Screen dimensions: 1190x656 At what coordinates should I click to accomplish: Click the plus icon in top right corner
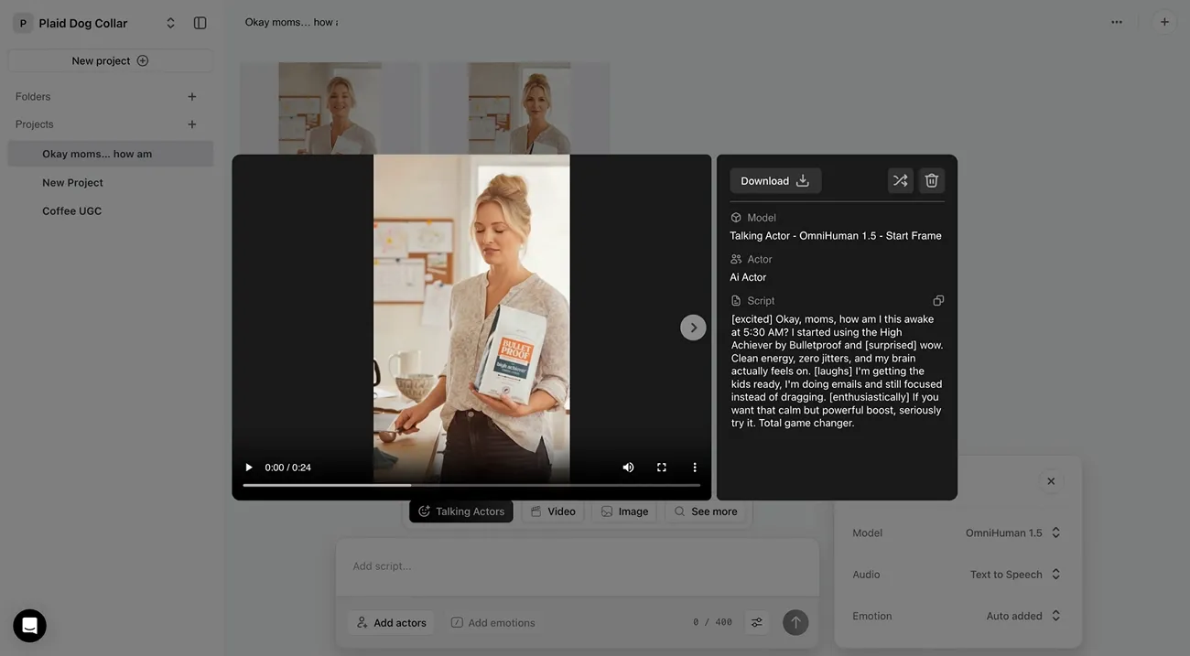coord(1164,22)
